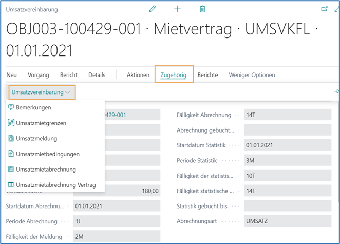This screenshot has height=244, width=340.
Task: Click the Startdatum Statistik field
Action: 288,145
